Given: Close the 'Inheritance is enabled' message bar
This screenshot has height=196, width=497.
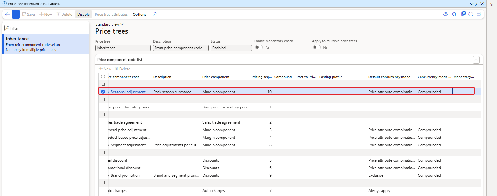Looking at the screenshot, I should coord(482,4).
